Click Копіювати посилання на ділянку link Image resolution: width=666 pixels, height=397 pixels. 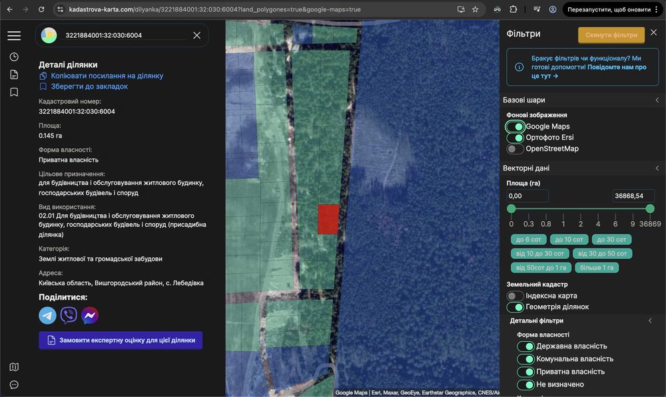point(107,76)
